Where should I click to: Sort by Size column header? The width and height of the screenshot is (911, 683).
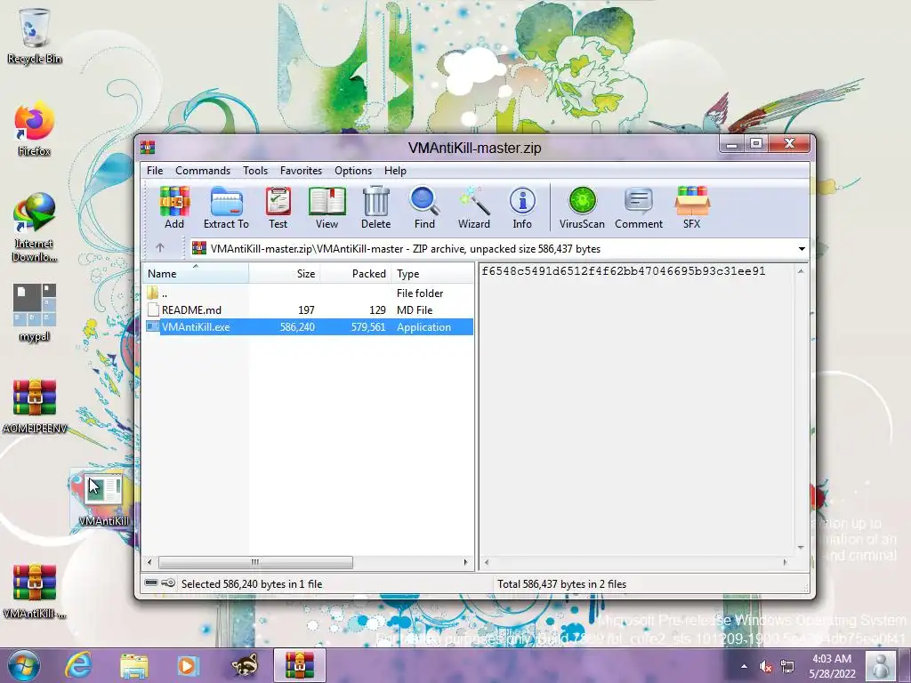coord(285,274)
